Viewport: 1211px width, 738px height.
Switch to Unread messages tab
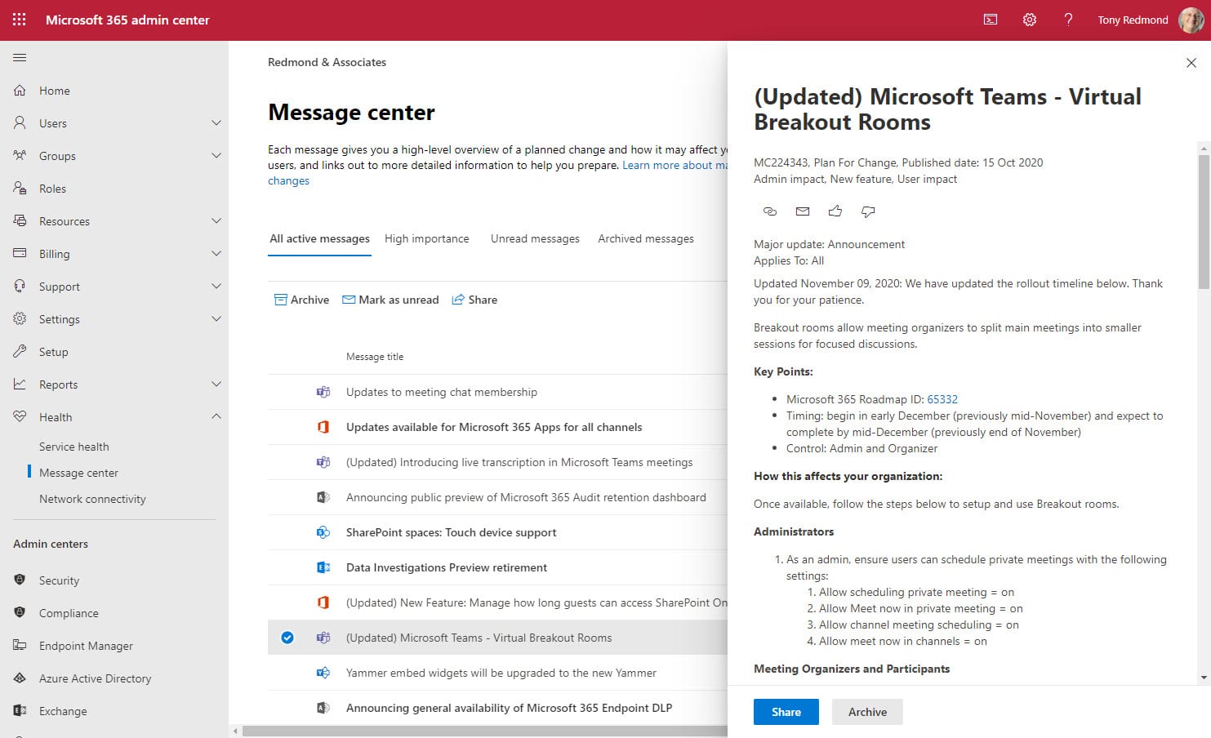pos(535,238)
